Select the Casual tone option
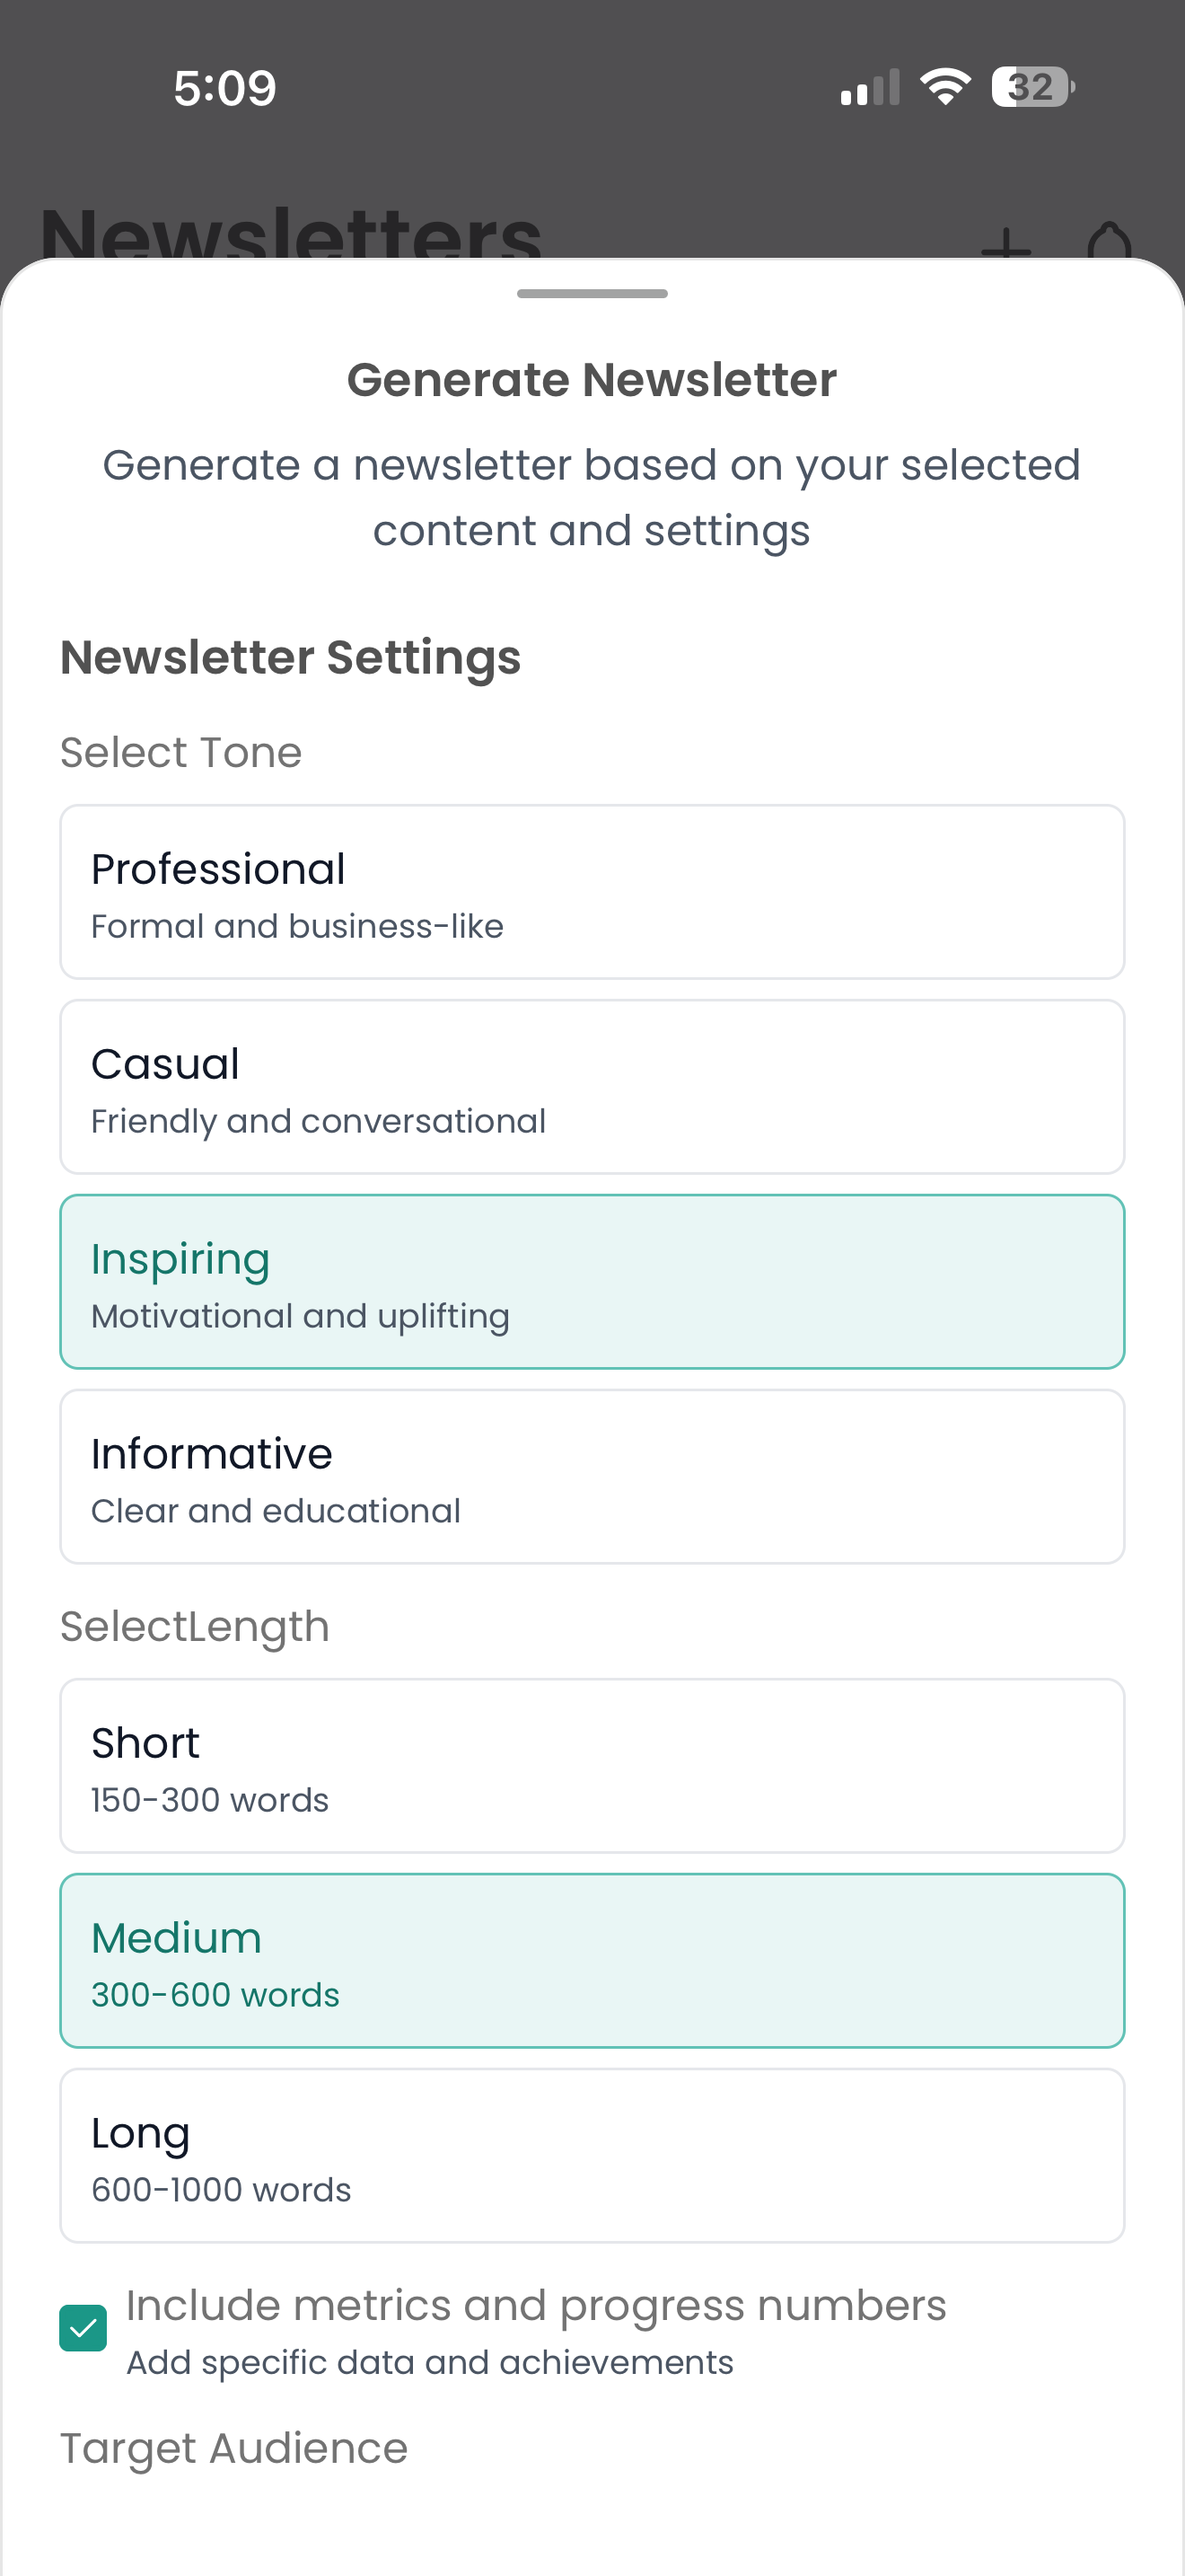The width and height of the screenshot is (1185, 2576). tap(592, 1086)
